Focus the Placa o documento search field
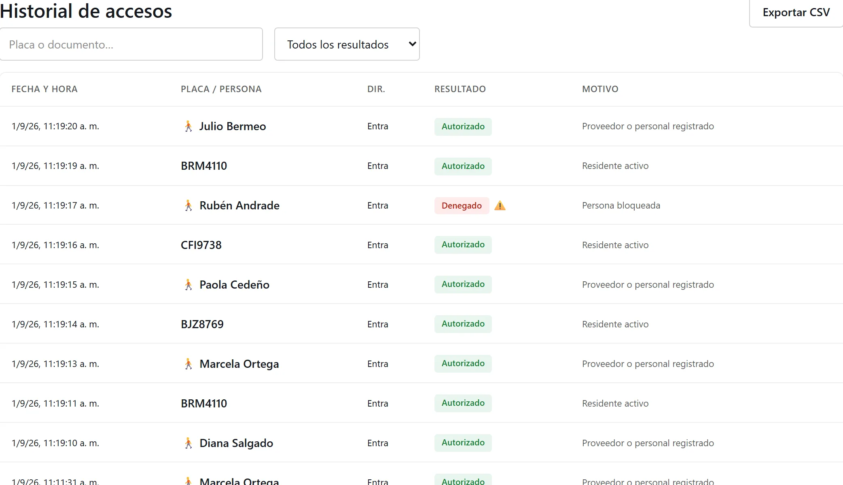The width and height of the screenshot is (843, 485). point(131,44)
